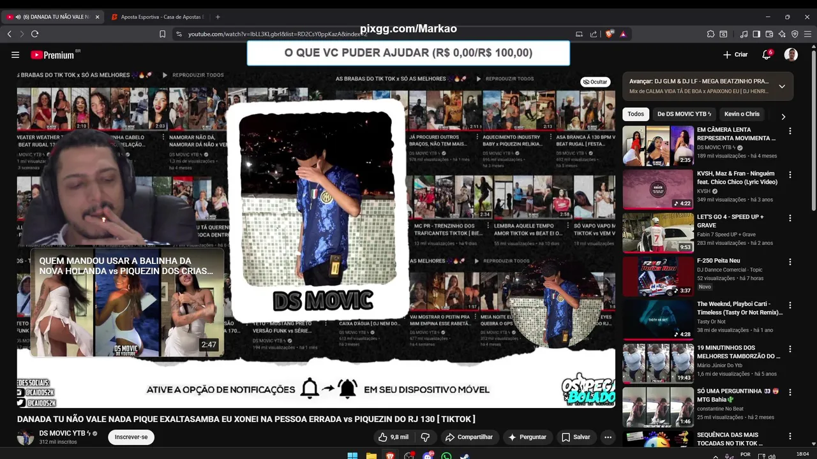Open Steam from the taskbar
817x459 pixels.
[465, 456]
